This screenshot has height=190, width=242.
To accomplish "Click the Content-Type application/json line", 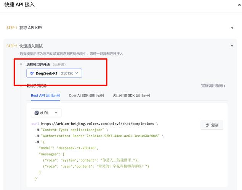I will [x=72, y=130].
